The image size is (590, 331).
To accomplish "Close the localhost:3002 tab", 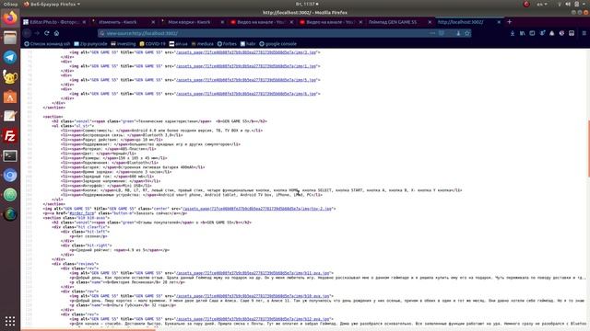I will coord(499,22).
